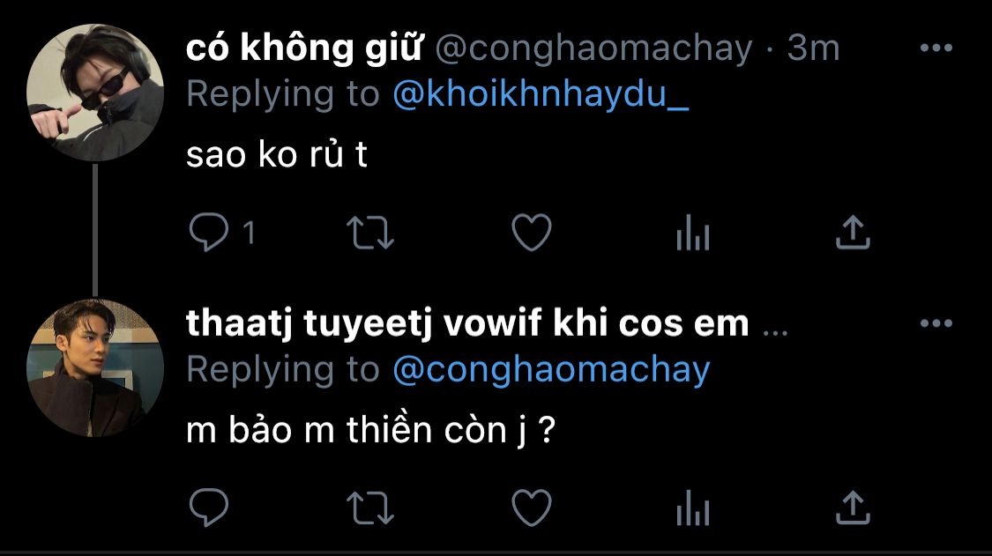Screen dimensions: 992x556
Task: Open the tweet text "m bảo m thiền còn j ?"
Action: tap(369, 431)
